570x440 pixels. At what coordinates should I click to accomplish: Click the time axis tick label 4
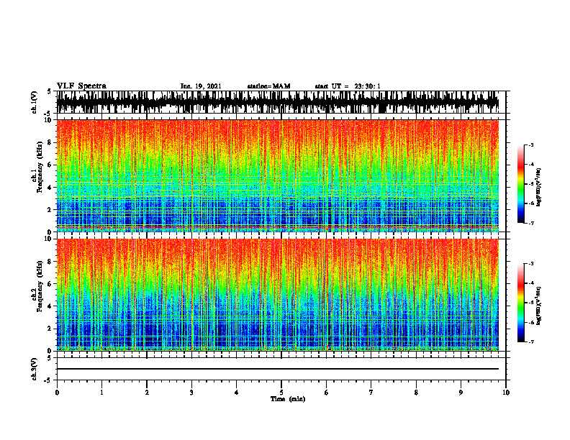[x=237, y=393]
